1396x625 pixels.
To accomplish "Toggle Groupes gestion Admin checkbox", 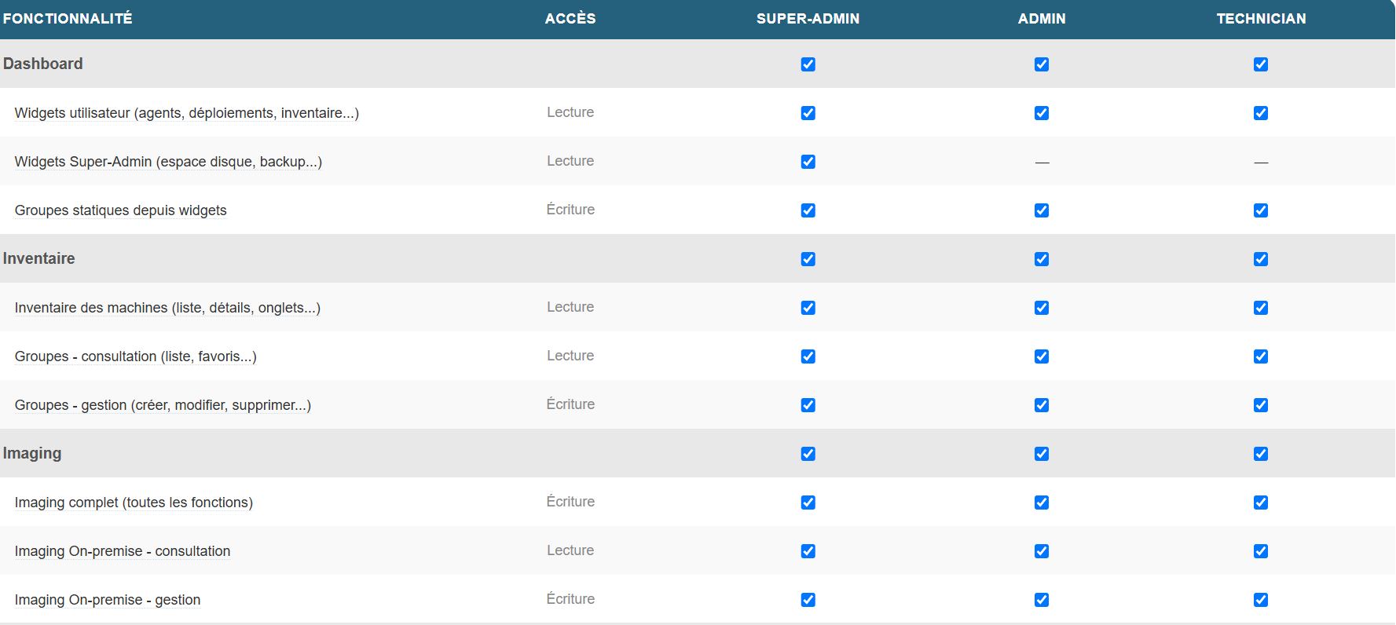I will 1042,405.
